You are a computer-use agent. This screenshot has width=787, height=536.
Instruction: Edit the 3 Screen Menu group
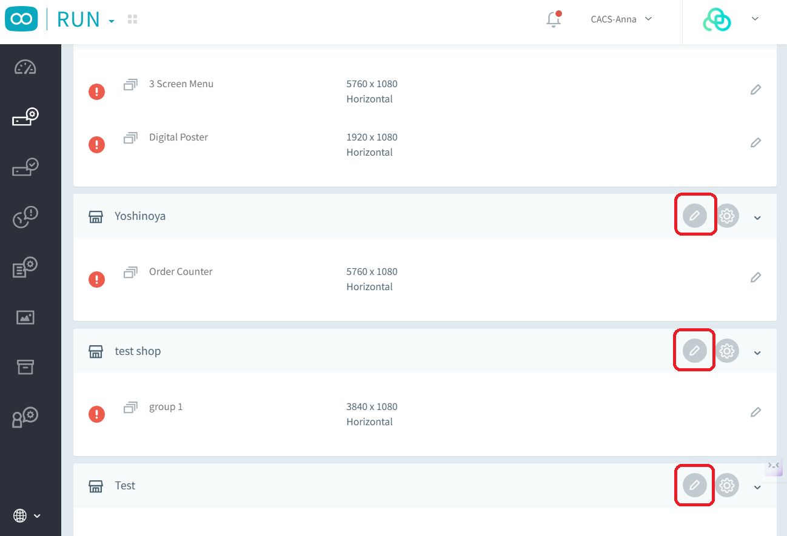(755, 90)
